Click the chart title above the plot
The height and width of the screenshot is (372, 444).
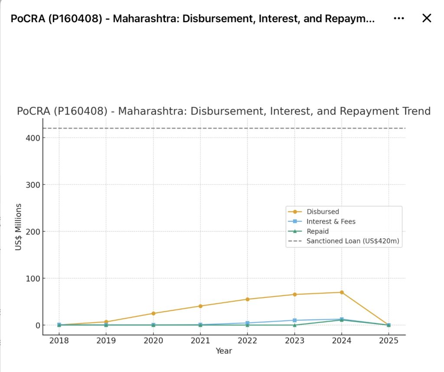tap(224, 111)
